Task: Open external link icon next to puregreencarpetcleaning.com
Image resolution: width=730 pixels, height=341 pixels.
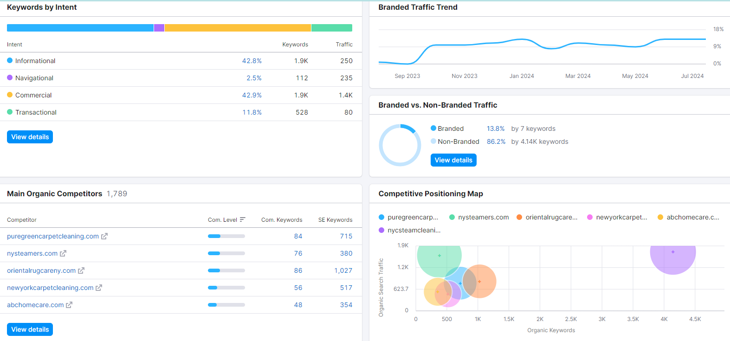Action: pos(104,236)
